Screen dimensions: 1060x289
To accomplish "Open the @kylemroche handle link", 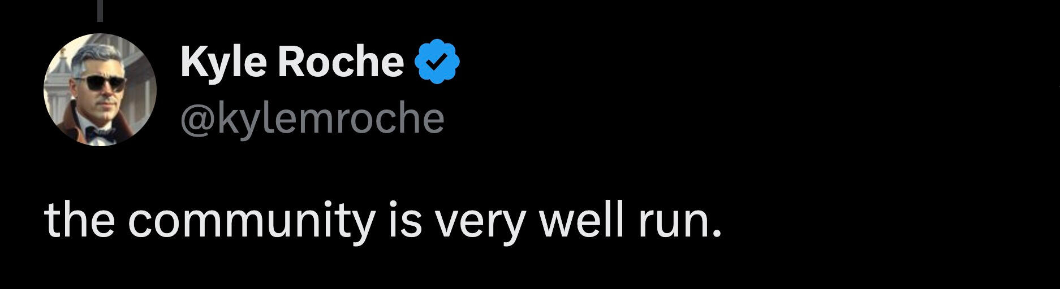I will (312, 118).
